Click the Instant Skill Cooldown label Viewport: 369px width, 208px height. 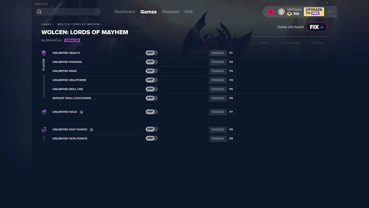pyautogui.click(x=72, y=98)
